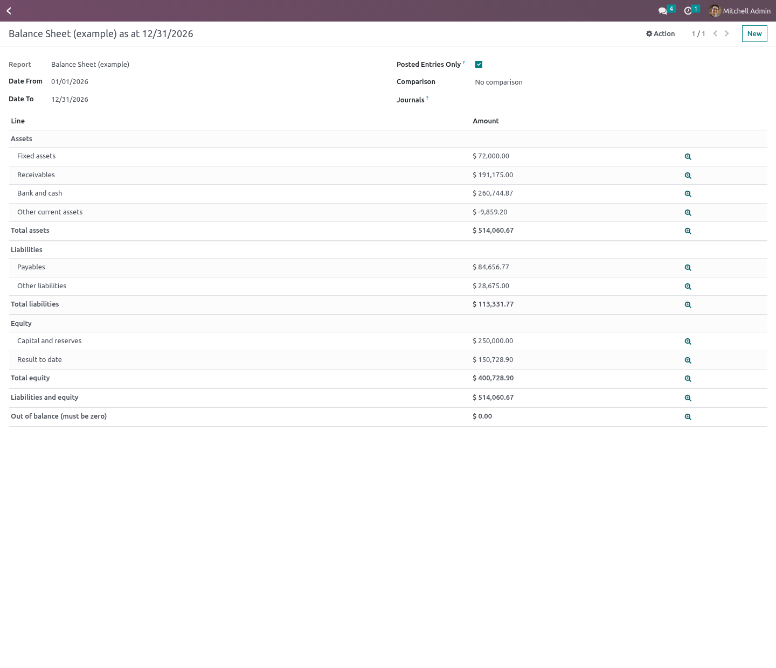Open the Action gear menu
Viewport: 776px width, 668px height.
(660, 33)
